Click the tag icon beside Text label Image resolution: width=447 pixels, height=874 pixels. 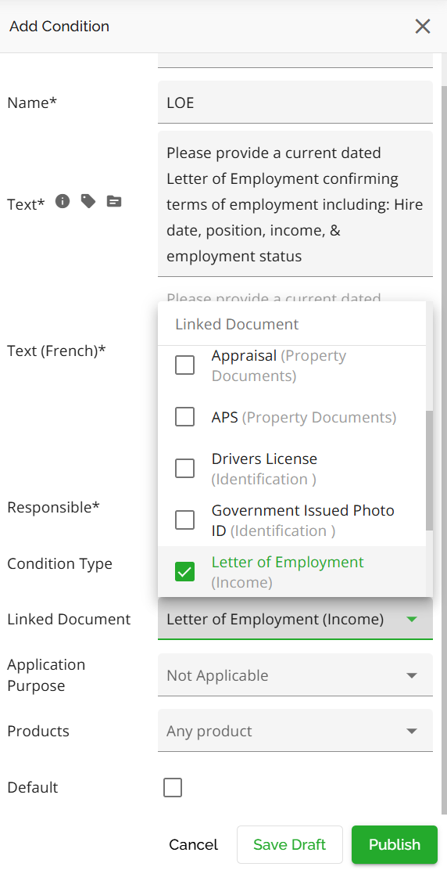(88, 201)
